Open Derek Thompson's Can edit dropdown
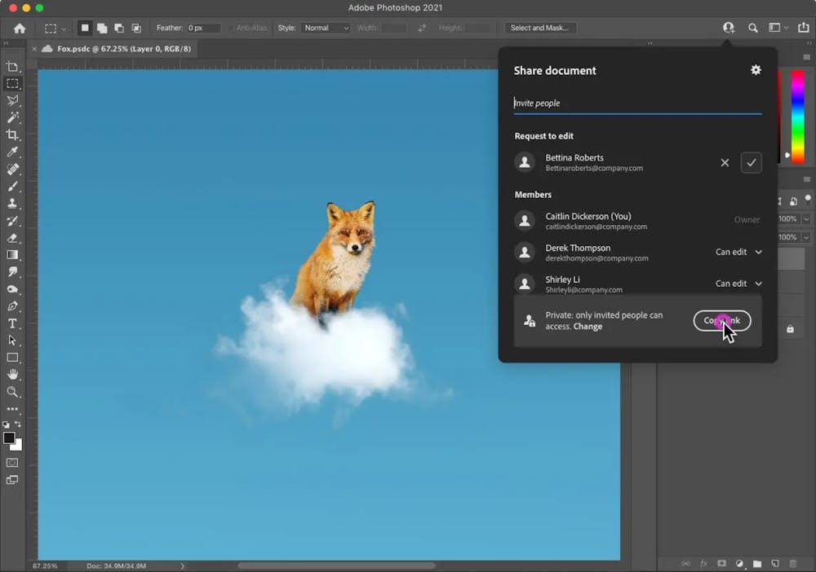 click(738, 252)
